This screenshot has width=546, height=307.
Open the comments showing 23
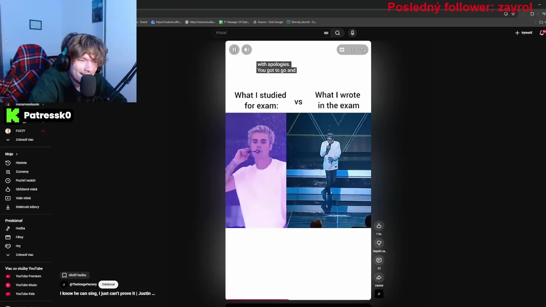tap(379, 260)
